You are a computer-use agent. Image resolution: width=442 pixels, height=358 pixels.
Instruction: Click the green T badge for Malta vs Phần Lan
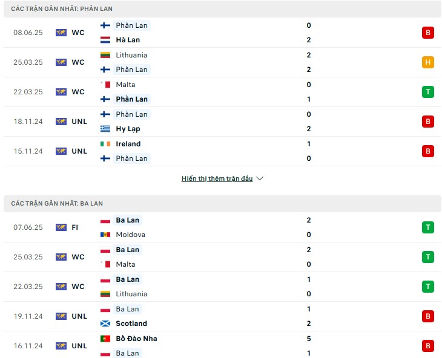[427, 92]
